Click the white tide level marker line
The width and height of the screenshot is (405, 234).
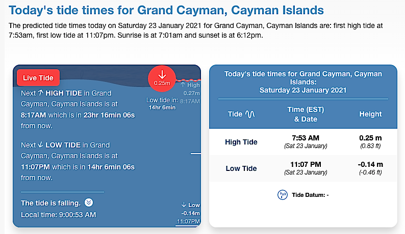point(196,153)
